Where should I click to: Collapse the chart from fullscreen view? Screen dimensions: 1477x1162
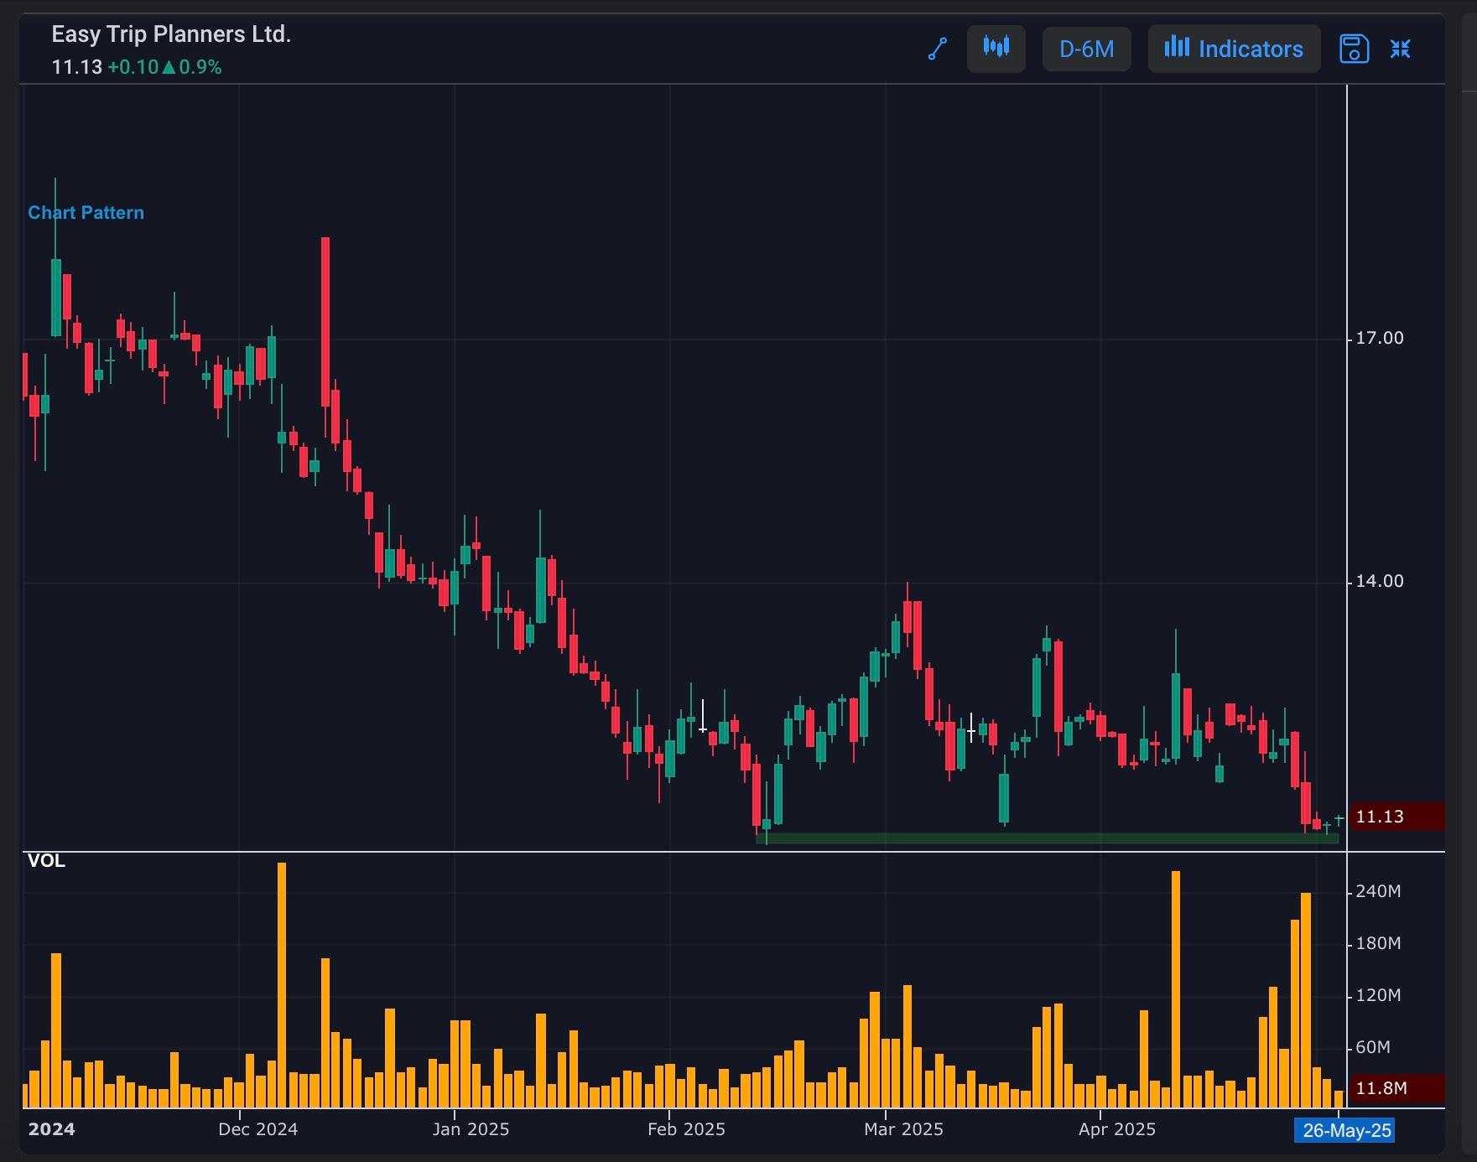click(x=1401, y=49)
